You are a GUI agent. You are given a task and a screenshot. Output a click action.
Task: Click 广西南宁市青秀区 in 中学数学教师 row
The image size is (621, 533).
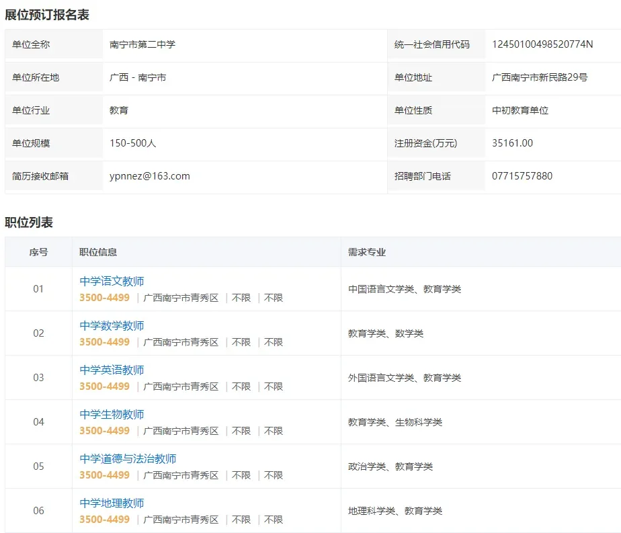pyautogui.click(x=181, y=342)
